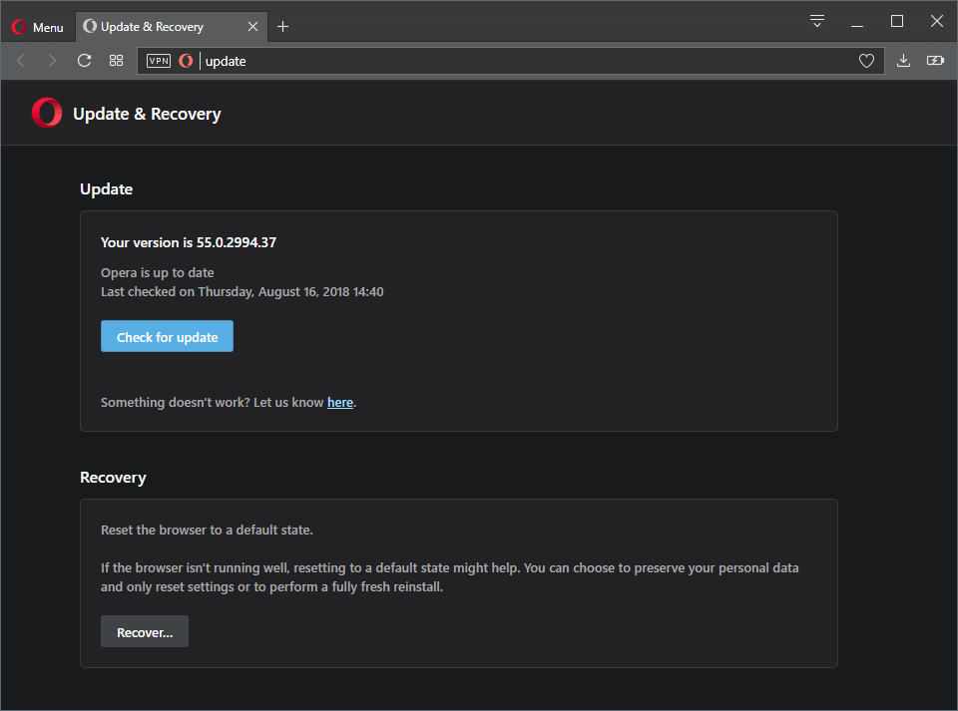
Task: Minimize the Opera window
Action: click(857, 26)
